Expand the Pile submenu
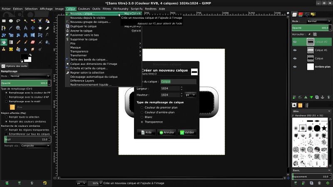 pos(103,43)
